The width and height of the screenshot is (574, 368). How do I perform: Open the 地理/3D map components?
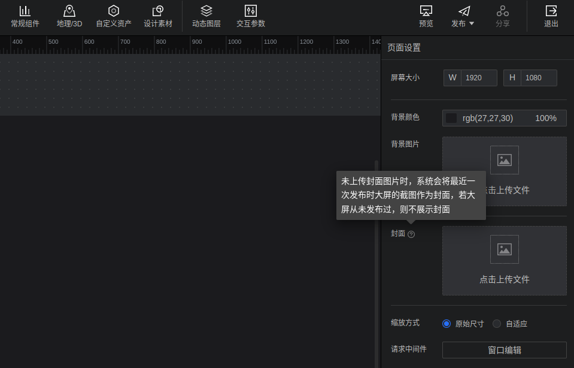[x=69, y=11]
